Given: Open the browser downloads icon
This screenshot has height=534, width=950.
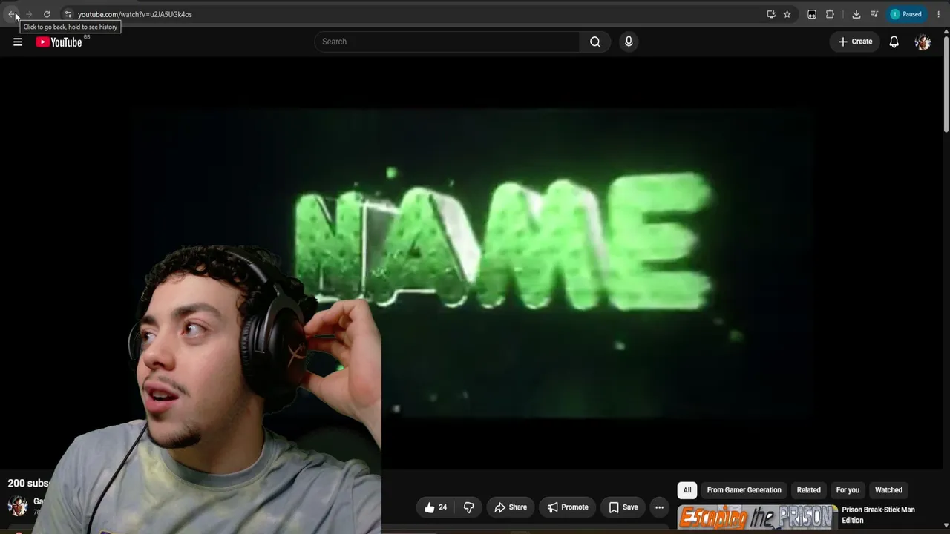Looking at the screenshot, I should pos(856,14).
